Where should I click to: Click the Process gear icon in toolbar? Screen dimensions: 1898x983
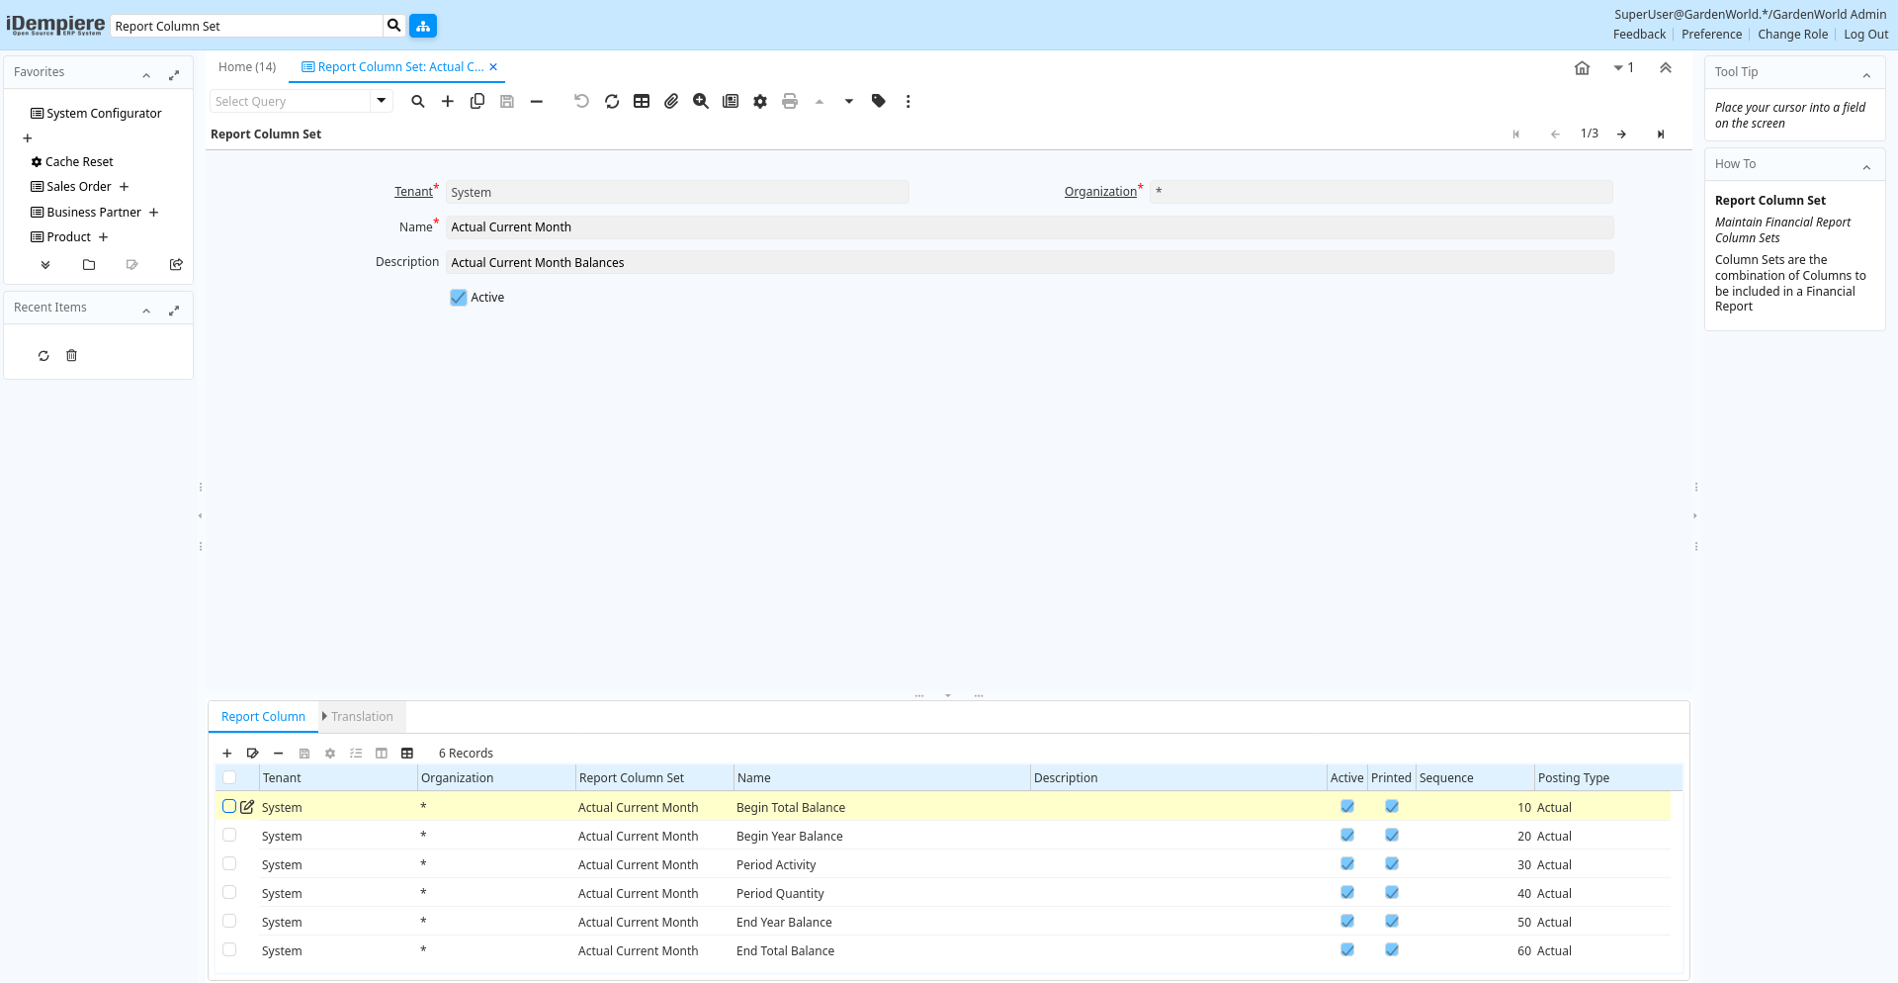(760, 101)
